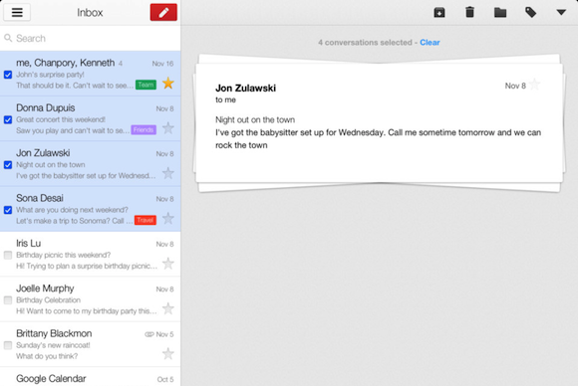This screenshot has height=386, width=578.
Task: Check the Brittany Blackmon conversation
Action: pyautogui.click(x=8, y=345)
